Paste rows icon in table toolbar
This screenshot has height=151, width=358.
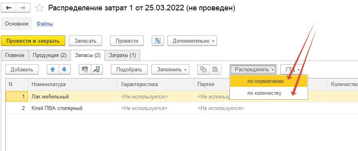tap(215, 70)
